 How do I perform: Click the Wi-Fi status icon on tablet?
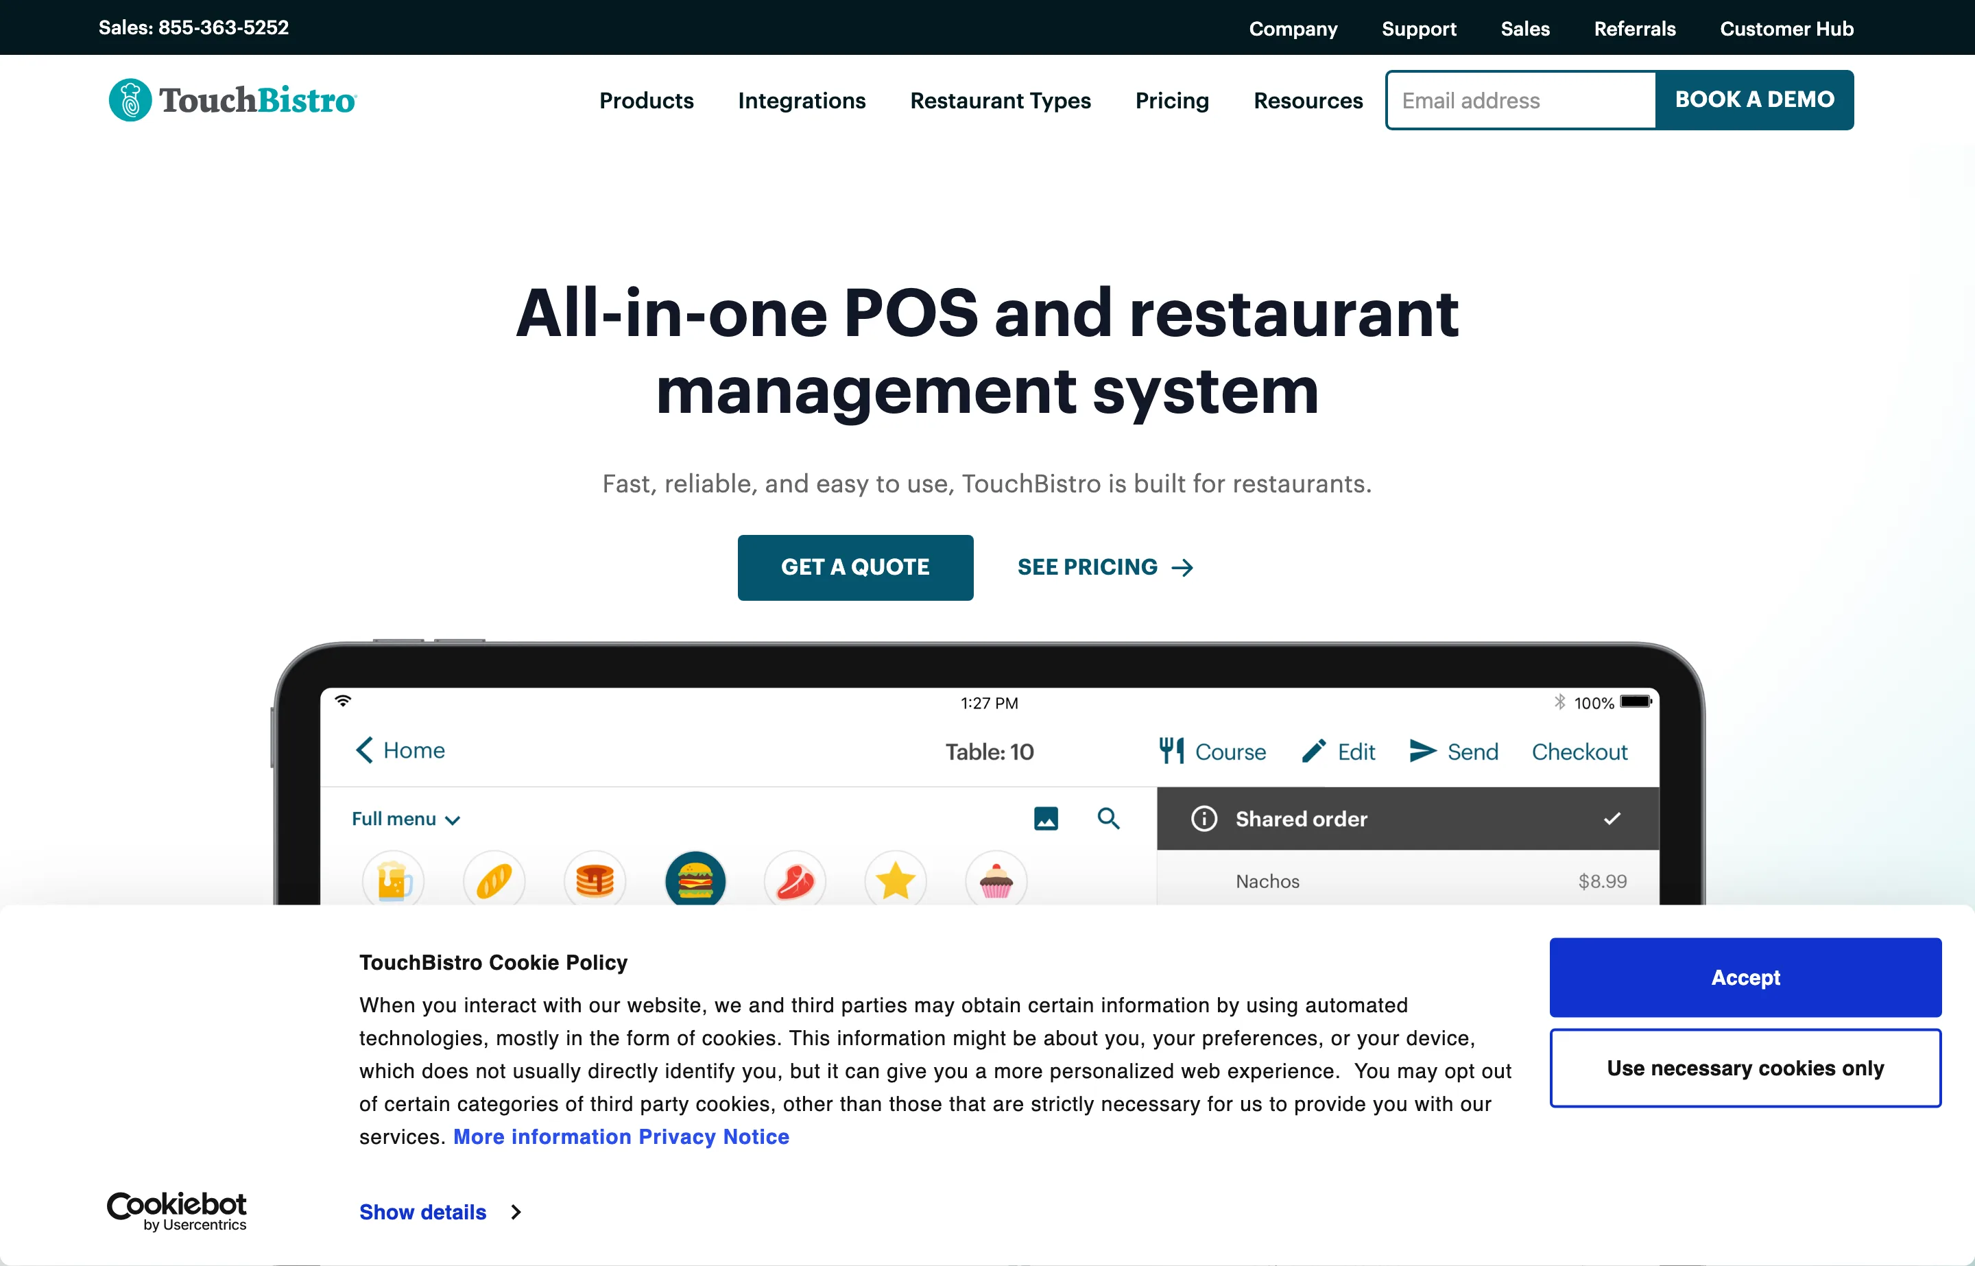(344, 701)
